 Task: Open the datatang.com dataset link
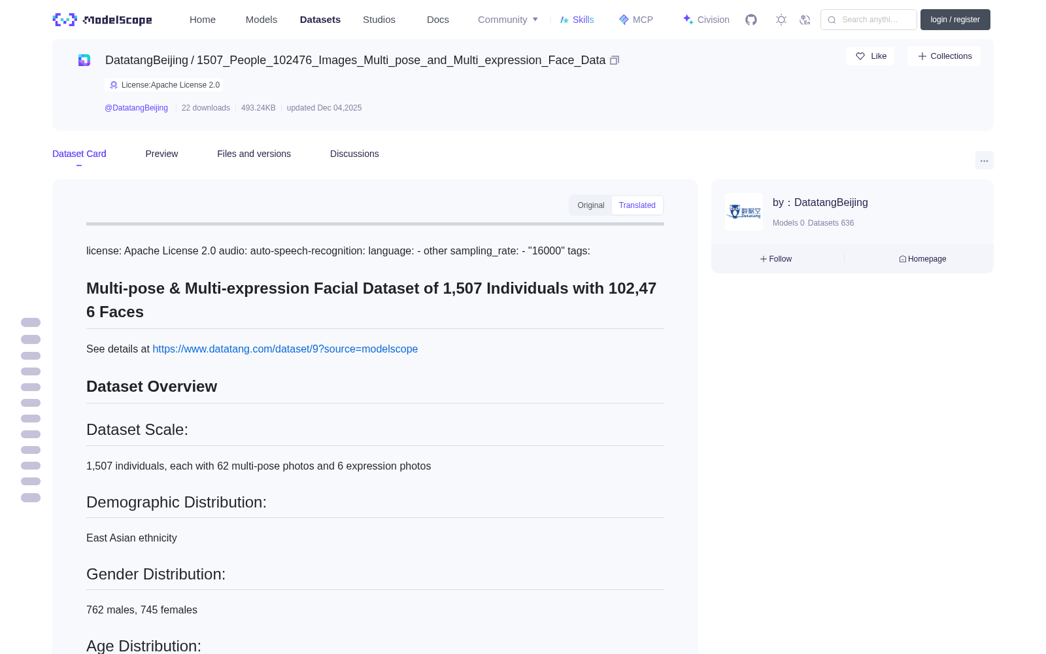tap(285, 349)
